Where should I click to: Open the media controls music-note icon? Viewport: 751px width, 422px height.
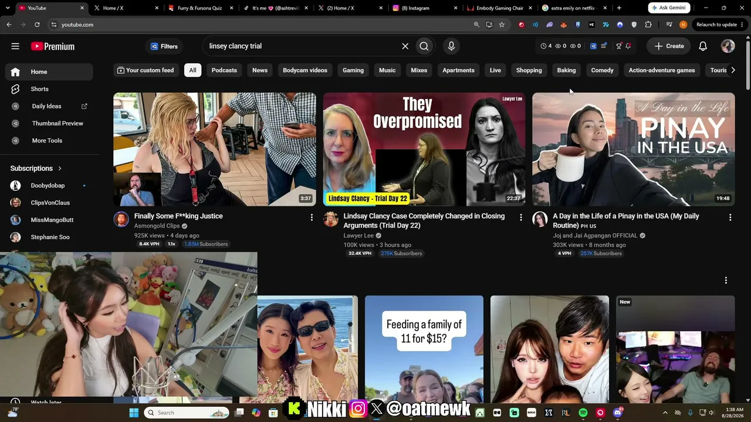pos(669,25)
